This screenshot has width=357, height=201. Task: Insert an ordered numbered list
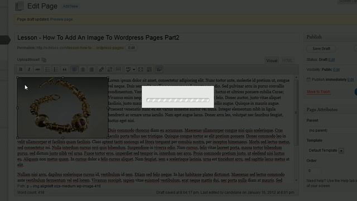pyautogui.click(x=56, y=69)
